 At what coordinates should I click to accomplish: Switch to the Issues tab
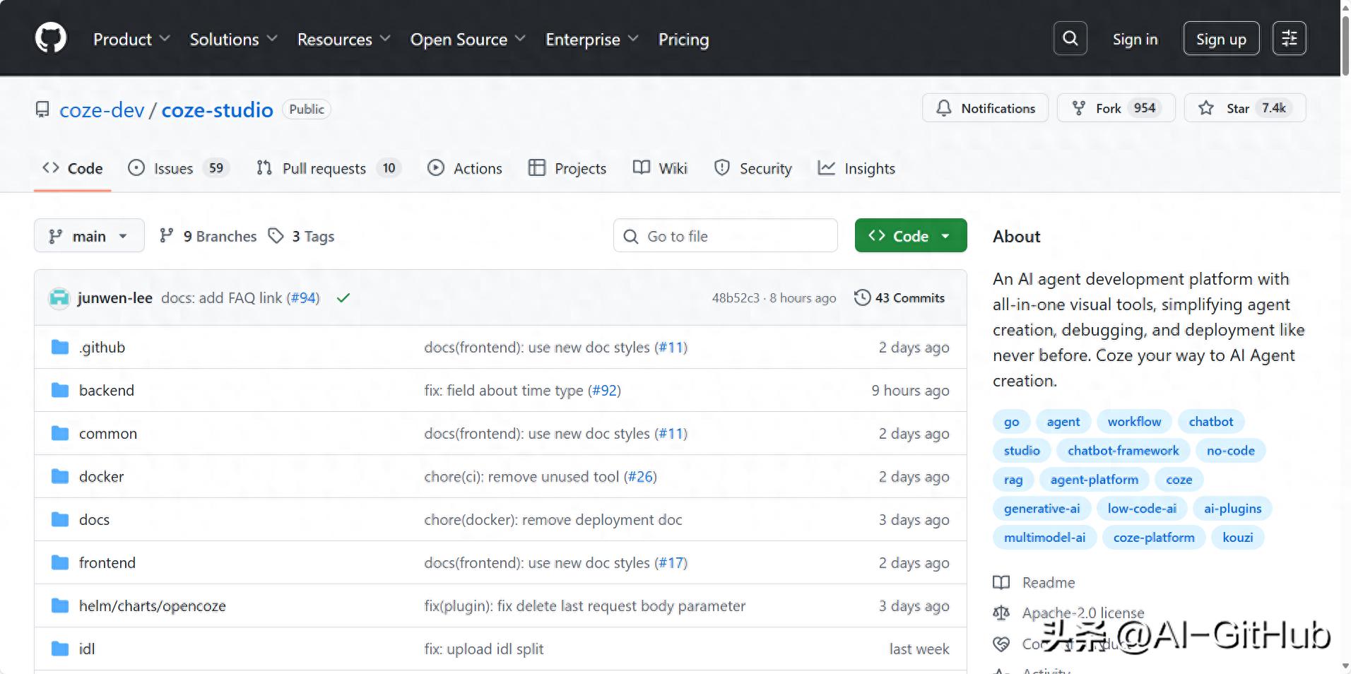(x=178, y=168)
